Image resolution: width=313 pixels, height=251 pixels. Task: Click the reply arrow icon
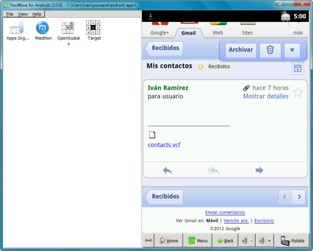(167, 170)
